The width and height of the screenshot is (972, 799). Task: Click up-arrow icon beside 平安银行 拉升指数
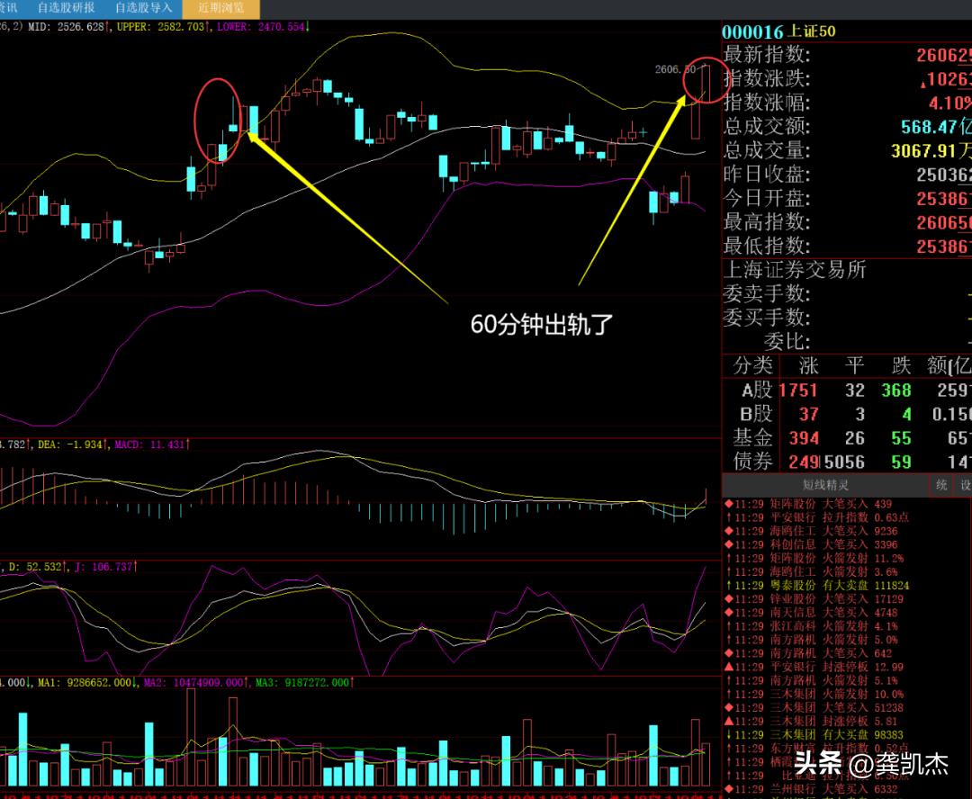click(x=728, y=517)
